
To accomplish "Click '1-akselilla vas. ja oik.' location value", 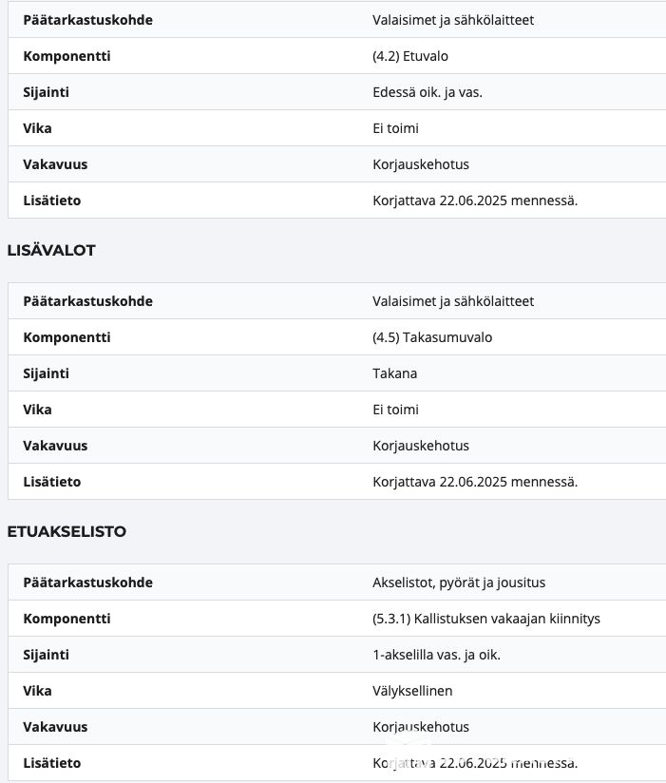I will (x=436, y=655).
